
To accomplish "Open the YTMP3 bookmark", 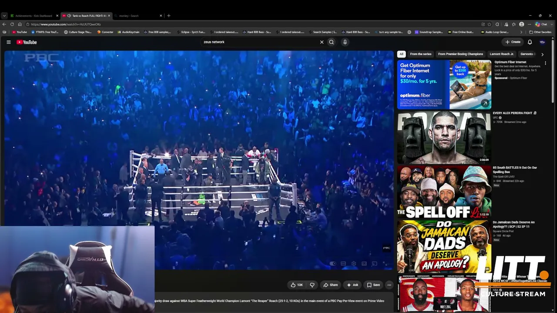I will (44, 32).
